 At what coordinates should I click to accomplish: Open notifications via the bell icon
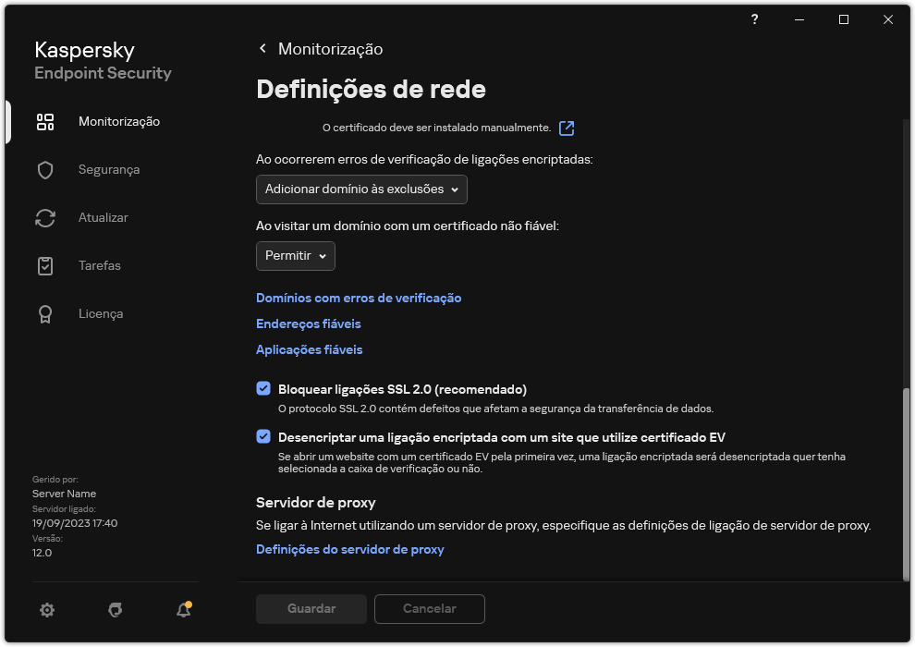(182, 611)
